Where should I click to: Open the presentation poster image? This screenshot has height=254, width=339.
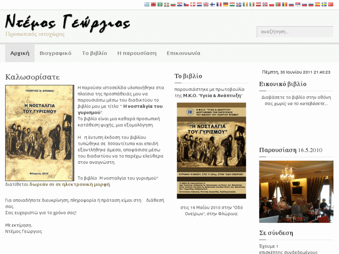point(211,151)
